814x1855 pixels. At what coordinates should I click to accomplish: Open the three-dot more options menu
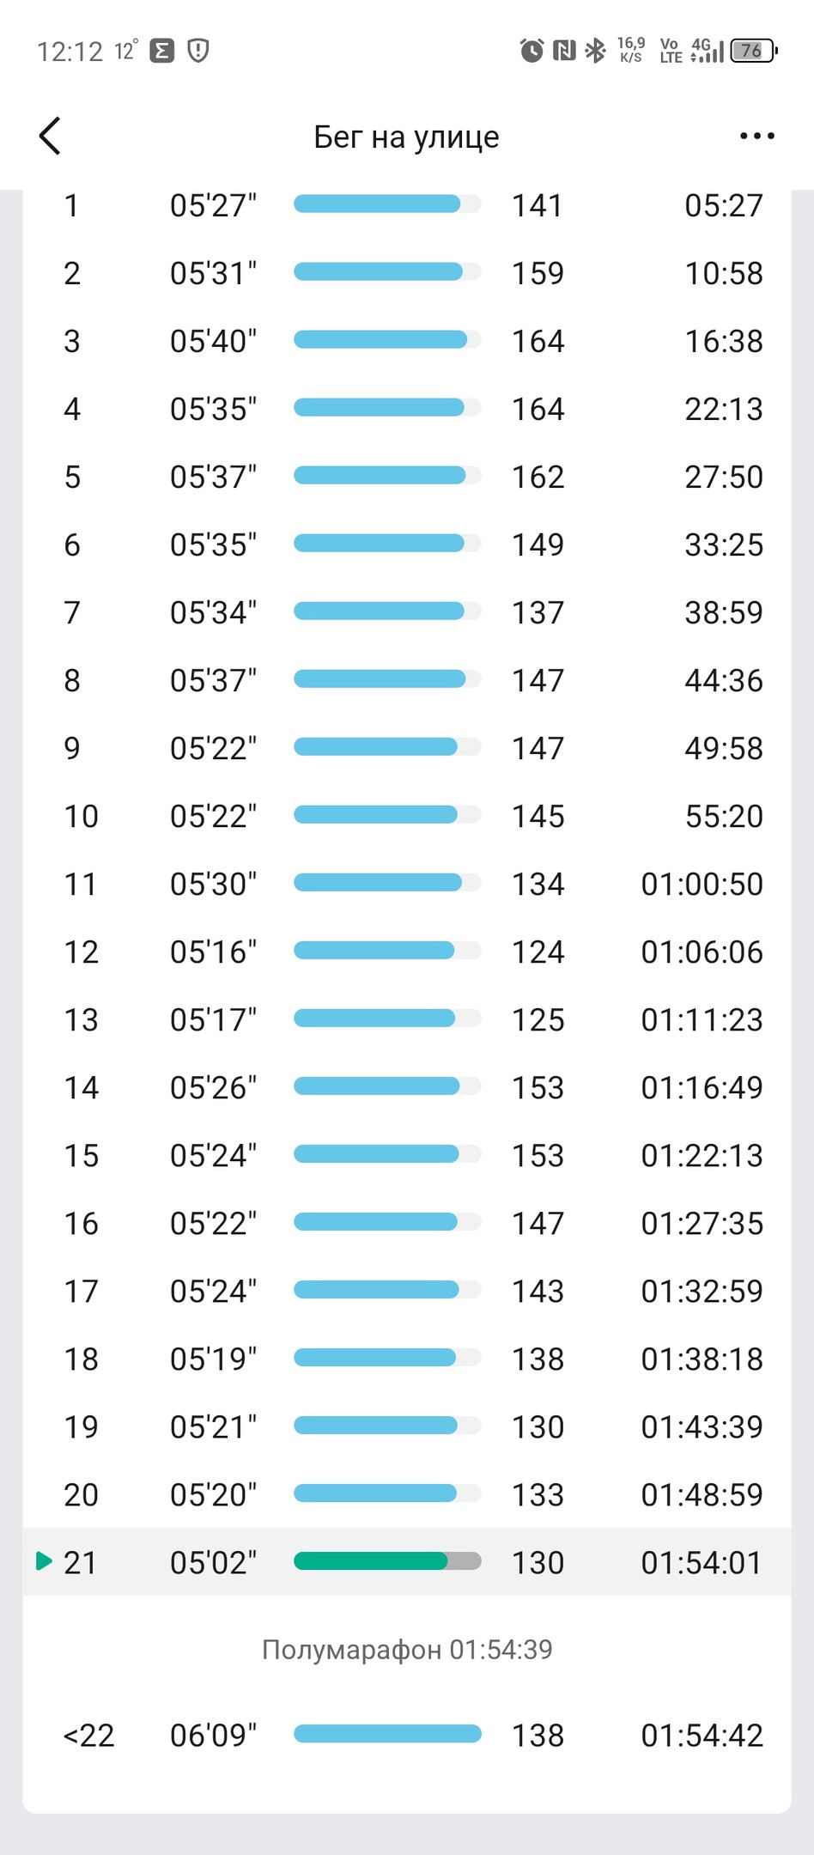pos(756,136)
